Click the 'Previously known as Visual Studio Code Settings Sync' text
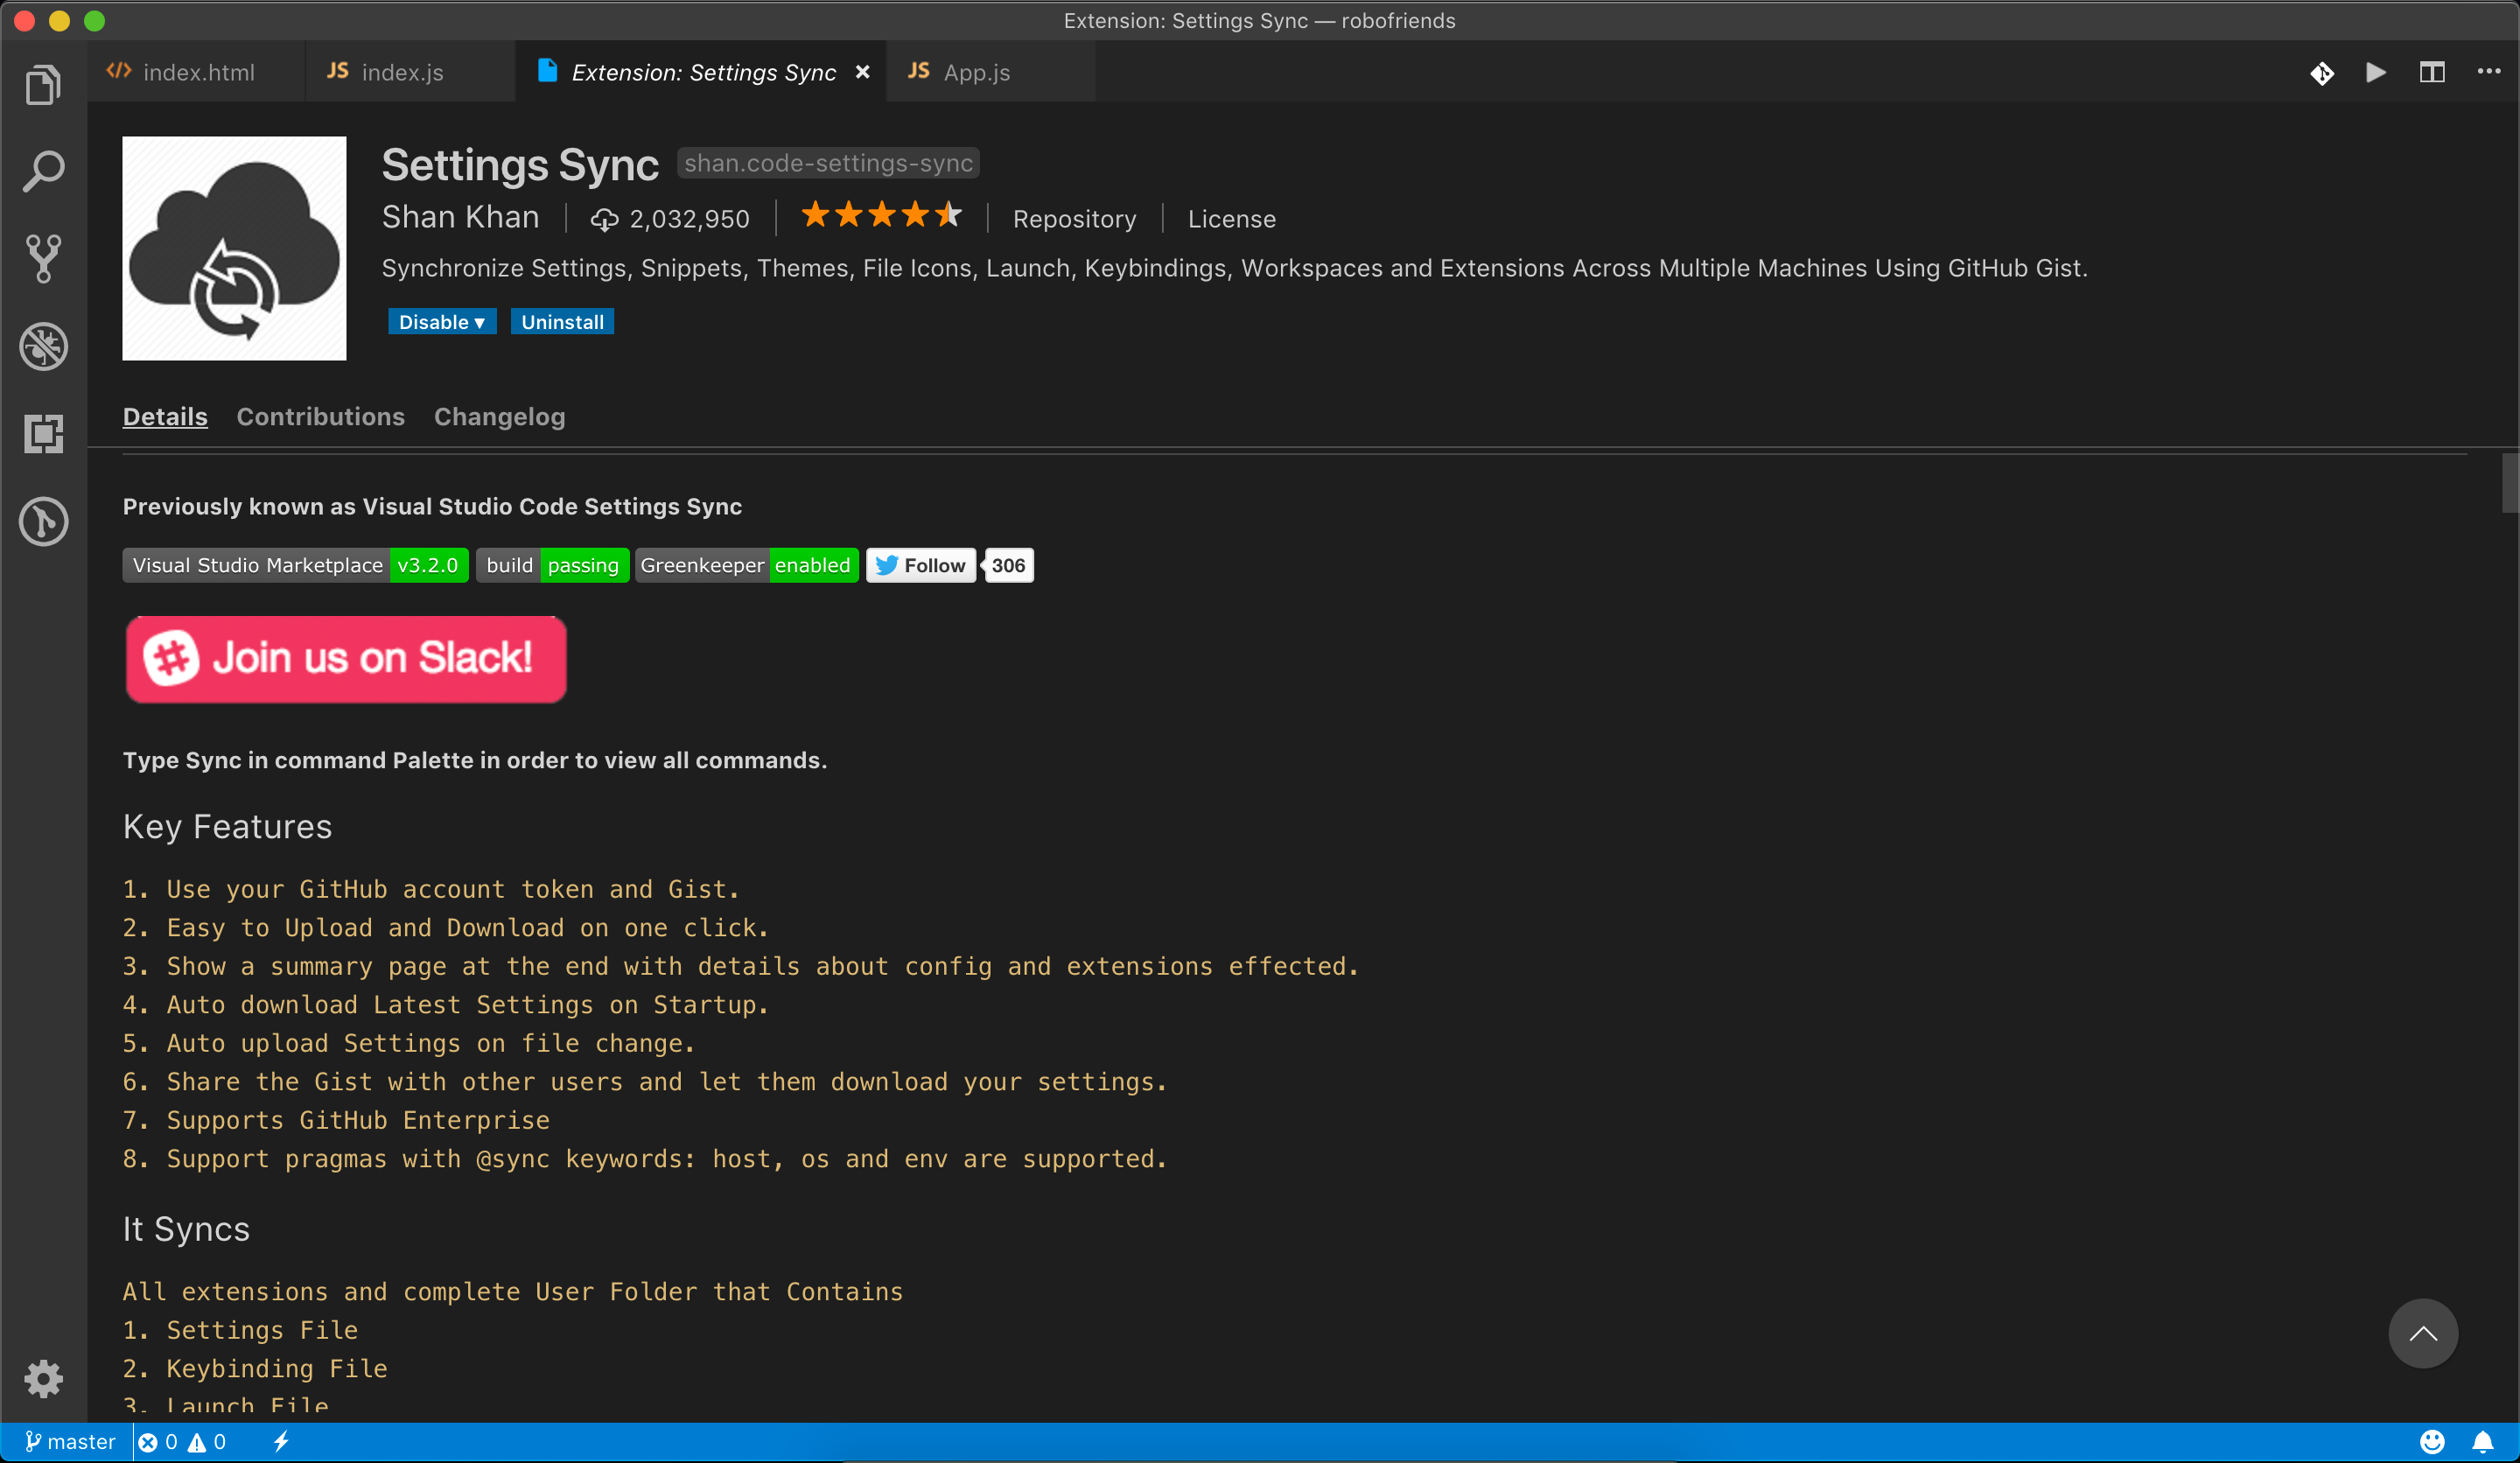The height and width of the screenshot is (1463, 2520). (x=432, y=506)
